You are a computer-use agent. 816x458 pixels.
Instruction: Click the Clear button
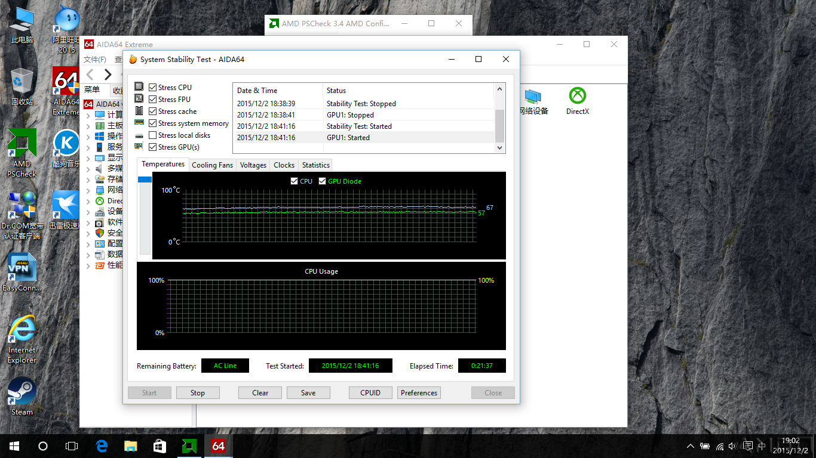260,393
